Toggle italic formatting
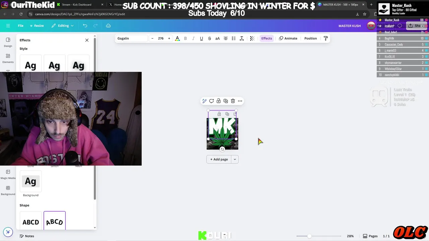429x241 pixels. pyautogui.click(x=193, y=38)
